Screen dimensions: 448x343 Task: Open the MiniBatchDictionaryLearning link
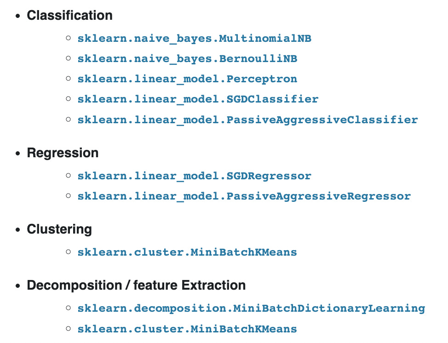point(251,309)
